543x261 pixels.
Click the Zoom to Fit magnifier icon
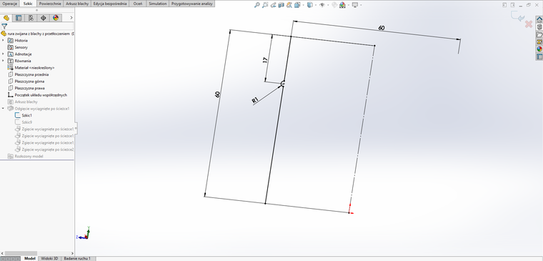(x=257, y=5)
